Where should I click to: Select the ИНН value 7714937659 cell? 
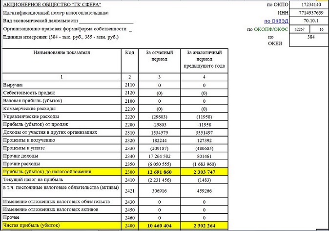click(x=309, y=12)
